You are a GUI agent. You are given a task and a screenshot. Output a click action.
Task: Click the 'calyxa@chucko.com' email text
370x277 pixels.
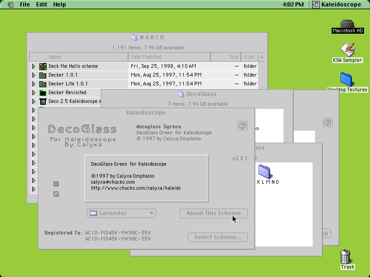pyautogui.click(x=113, y=182)
